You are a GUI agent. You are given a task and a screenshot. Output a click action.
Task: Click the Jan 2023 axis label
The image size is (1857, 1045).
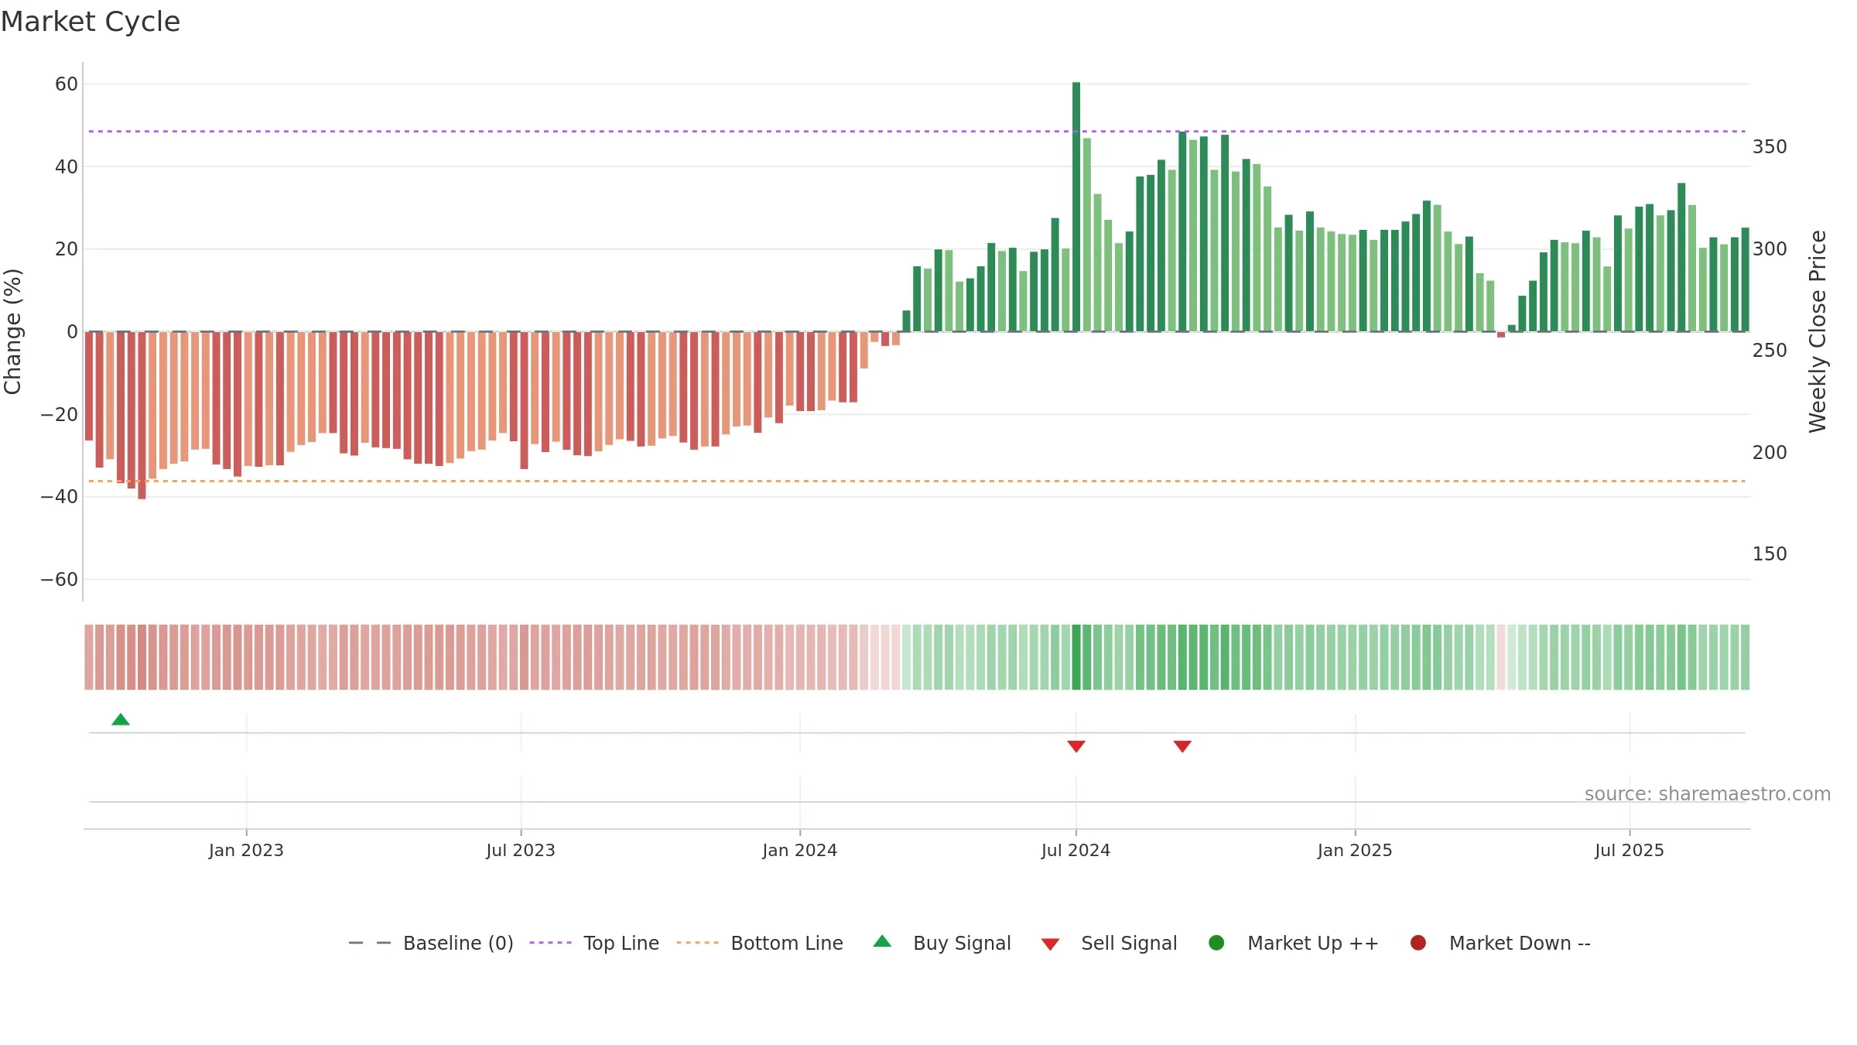coord(246,850)
